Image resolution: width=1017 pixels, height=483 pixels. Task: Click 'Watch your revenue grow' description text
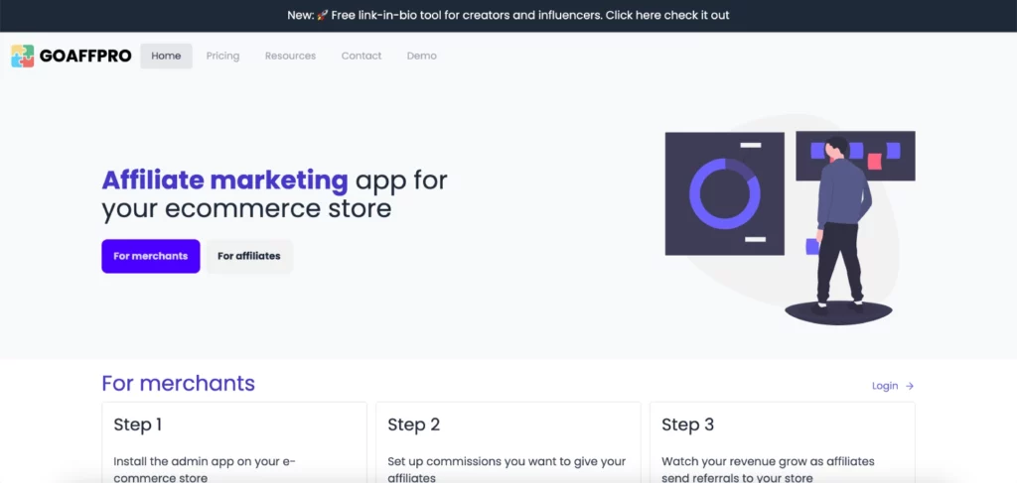pyautogui.click(x=768, y=469)
